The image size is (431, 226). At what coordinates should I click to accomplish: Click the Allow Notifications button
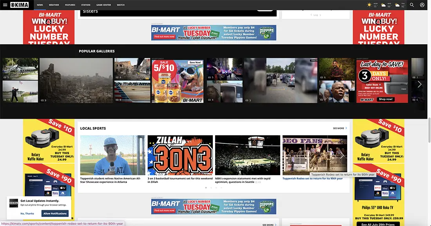click(x=55, y=213)
